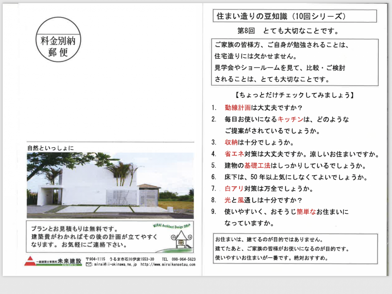This screenshot has width=392, height=294.
Task: Click item 1 動線計画は大丈夫ですか？
Action: click(257, 108)
